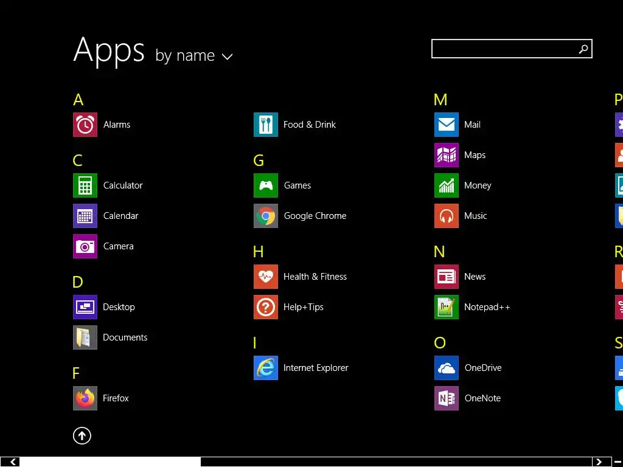Click the 'Camera' label text
The image size is (623, 467).
119,246
